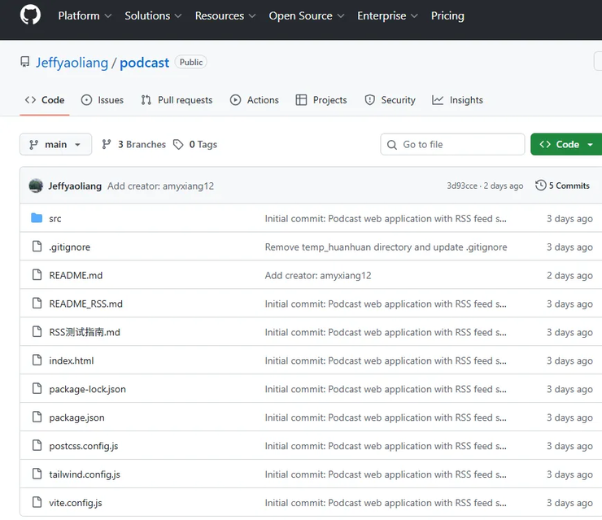Open the Open Source header menu

pyautogui.click(x=306, y=15)
